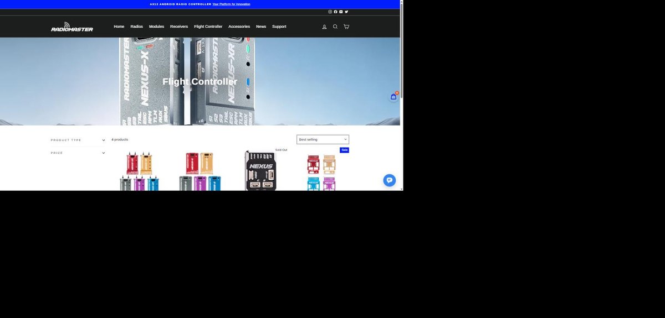
Task: Click the RadioMaster logo
Action: pos(72,27)
